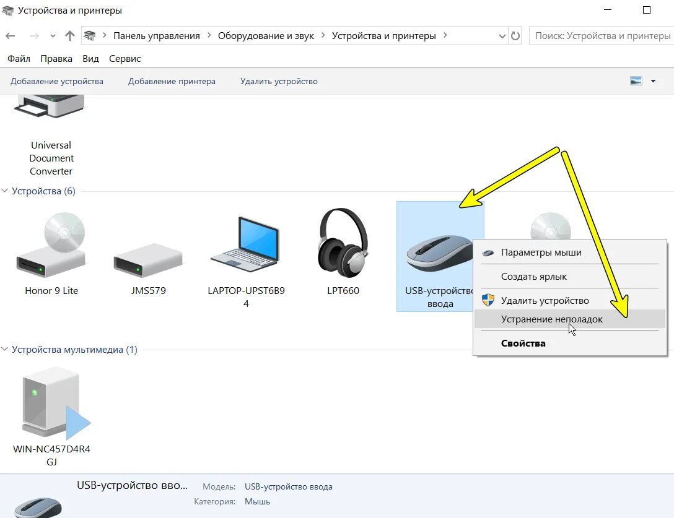Select the LAPTOP-UPST6B94 laptop icon
Image resolution: width=674 pixels, height=518 pixels.
[246, 244]
